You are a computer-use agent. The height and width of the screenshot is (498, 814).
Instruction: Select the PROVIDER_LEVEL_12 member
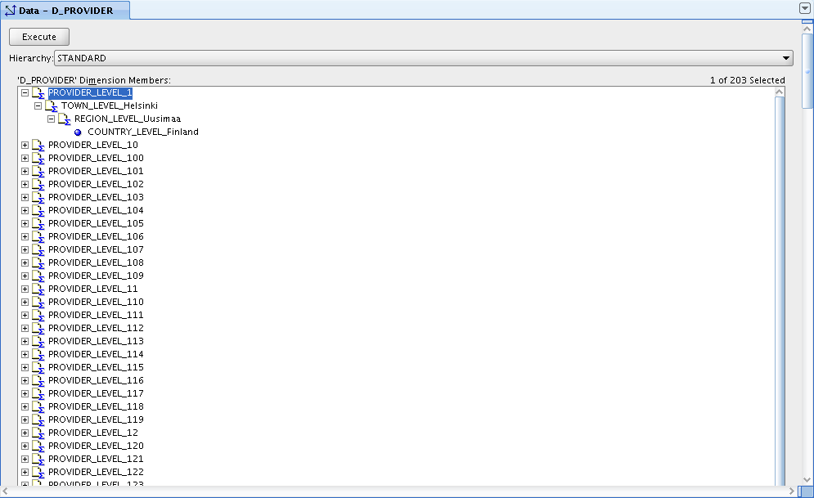point(93,433)
